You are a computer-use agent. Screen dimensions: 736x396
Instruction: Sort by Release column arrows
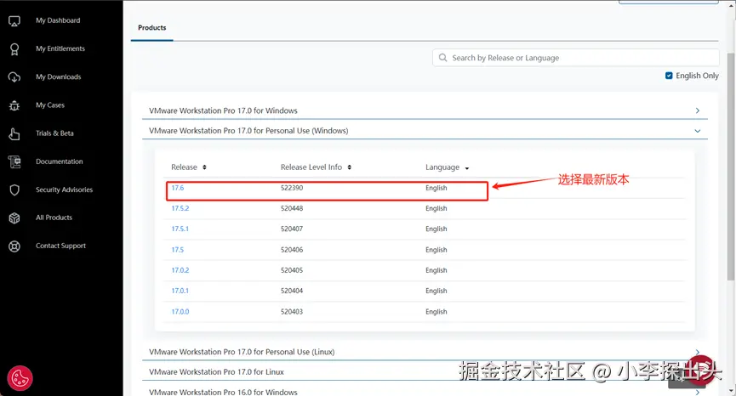tap(205, 167)
